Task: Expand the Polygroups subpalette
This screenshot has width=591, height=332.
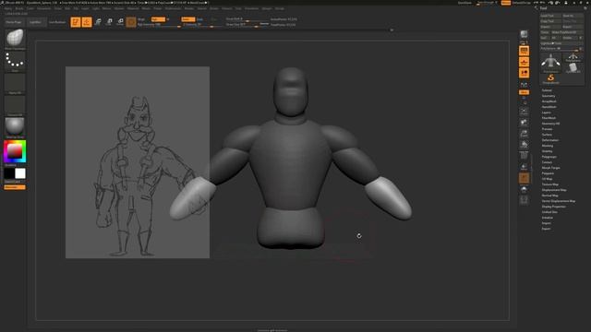Action: [549, 157]
